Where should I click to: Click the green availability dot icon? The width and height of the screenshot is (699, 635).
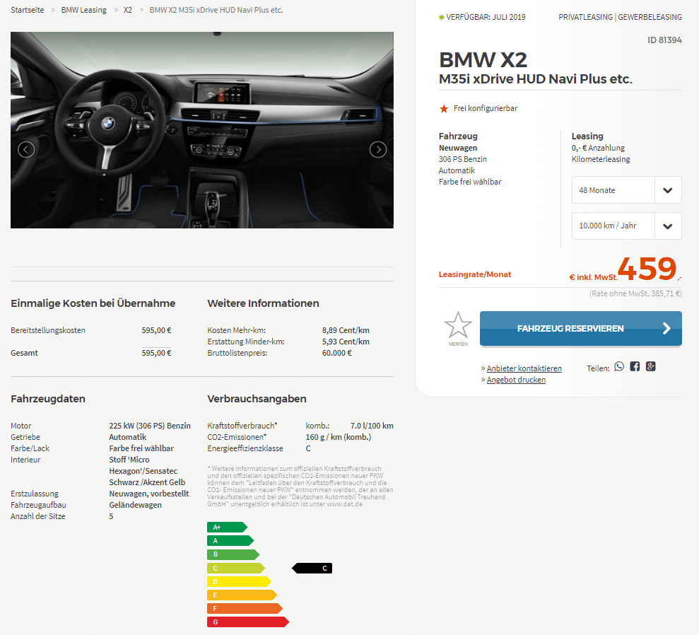[x=441, y=18]
